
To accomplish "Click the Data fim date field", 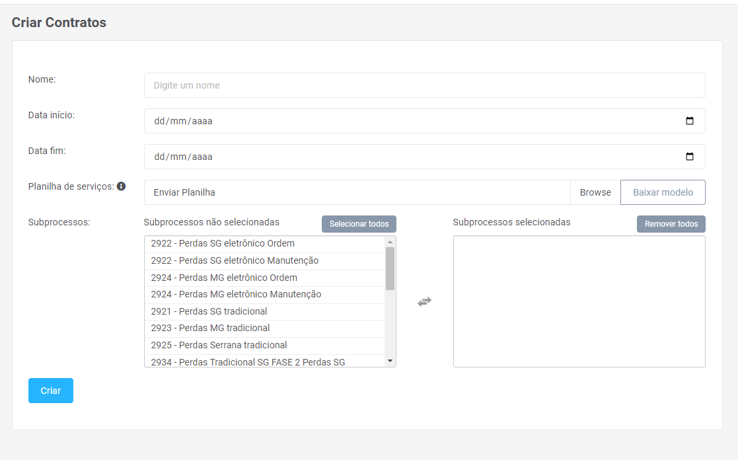I will [396, 157].
